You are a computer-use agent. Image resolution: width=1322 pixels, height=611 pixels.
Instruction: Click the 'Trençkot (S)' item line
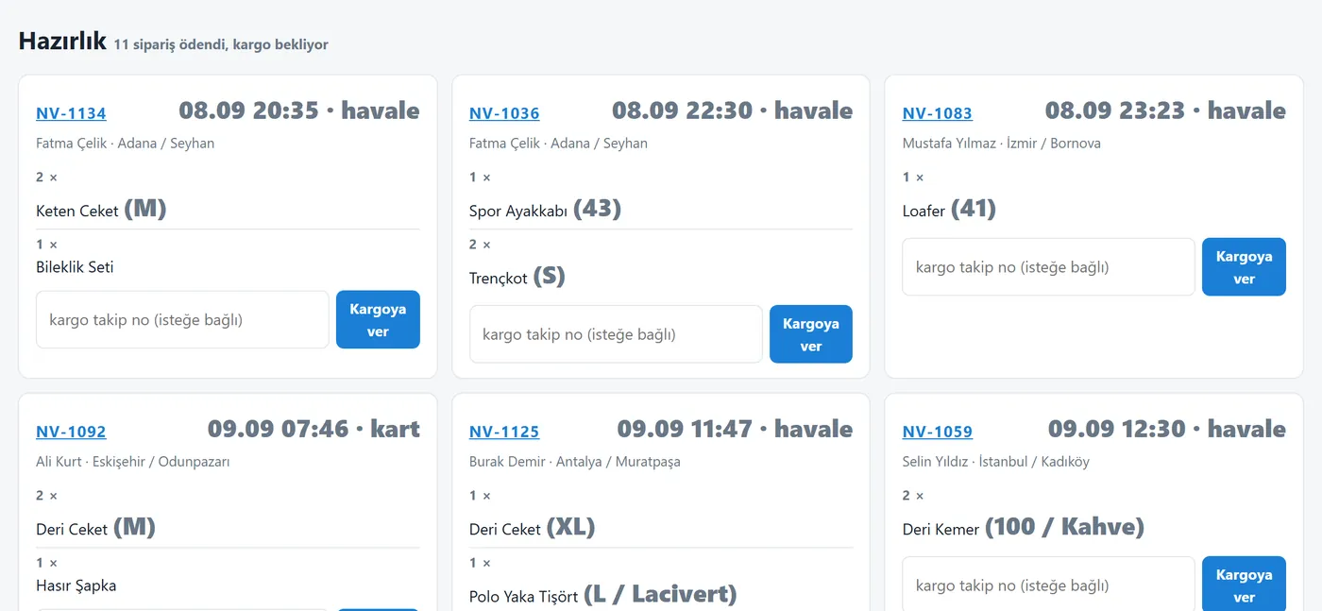tap(517, 277)
